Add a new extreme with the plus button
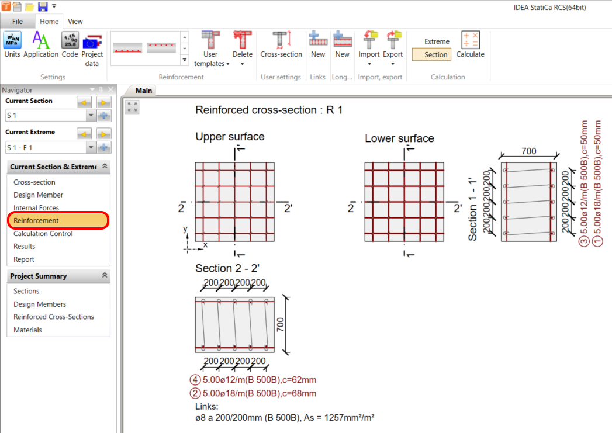Viewport: 612px width, 433px height. (x=103, y=147)
